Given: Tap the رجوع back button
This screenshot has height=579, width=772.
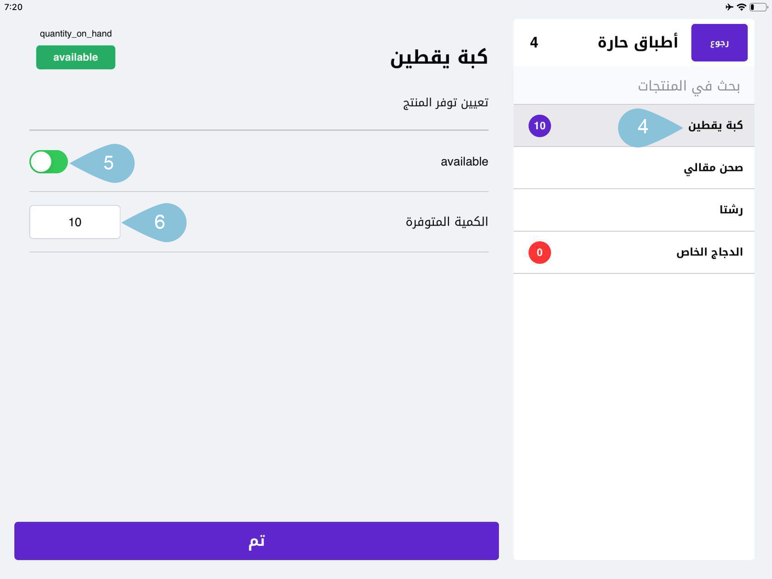Looking at the screenshot, I should pyautogui.click(x=719, y=43).
